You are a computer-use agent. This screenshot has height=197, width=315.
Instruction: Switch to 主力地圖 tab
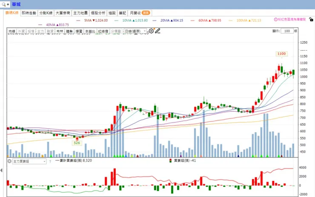point(80,13)
